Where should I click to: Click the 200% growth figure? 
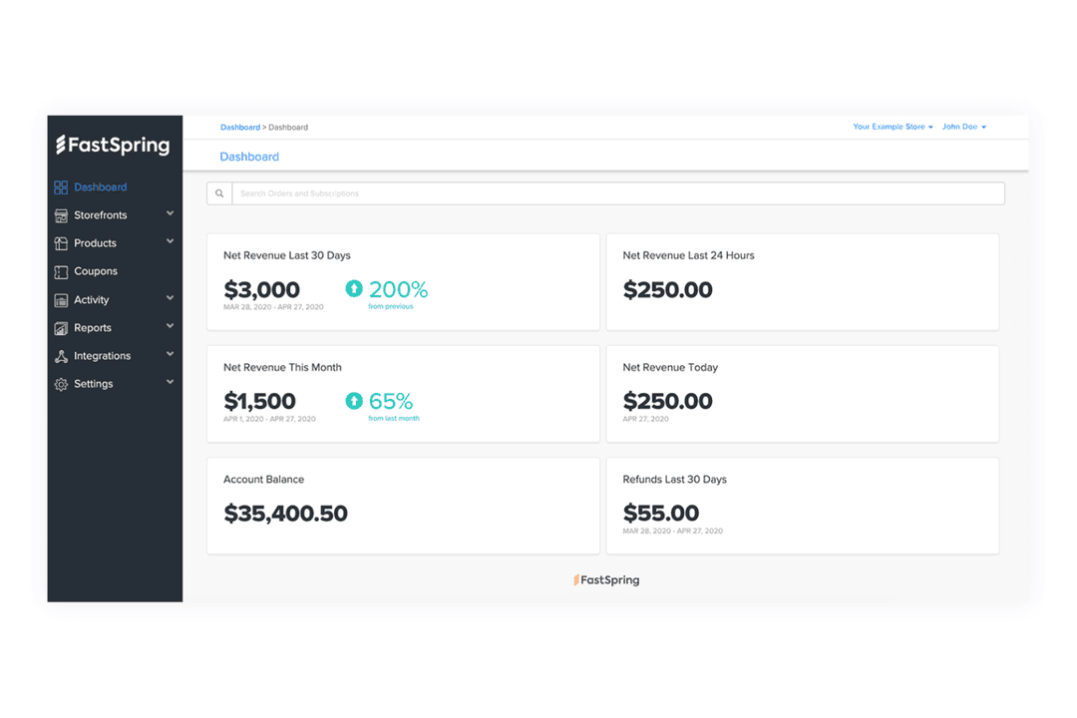click(x=398, y=289)
